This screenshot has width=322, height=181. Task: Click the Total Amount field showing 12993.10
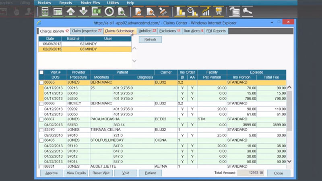click(251, 173)
